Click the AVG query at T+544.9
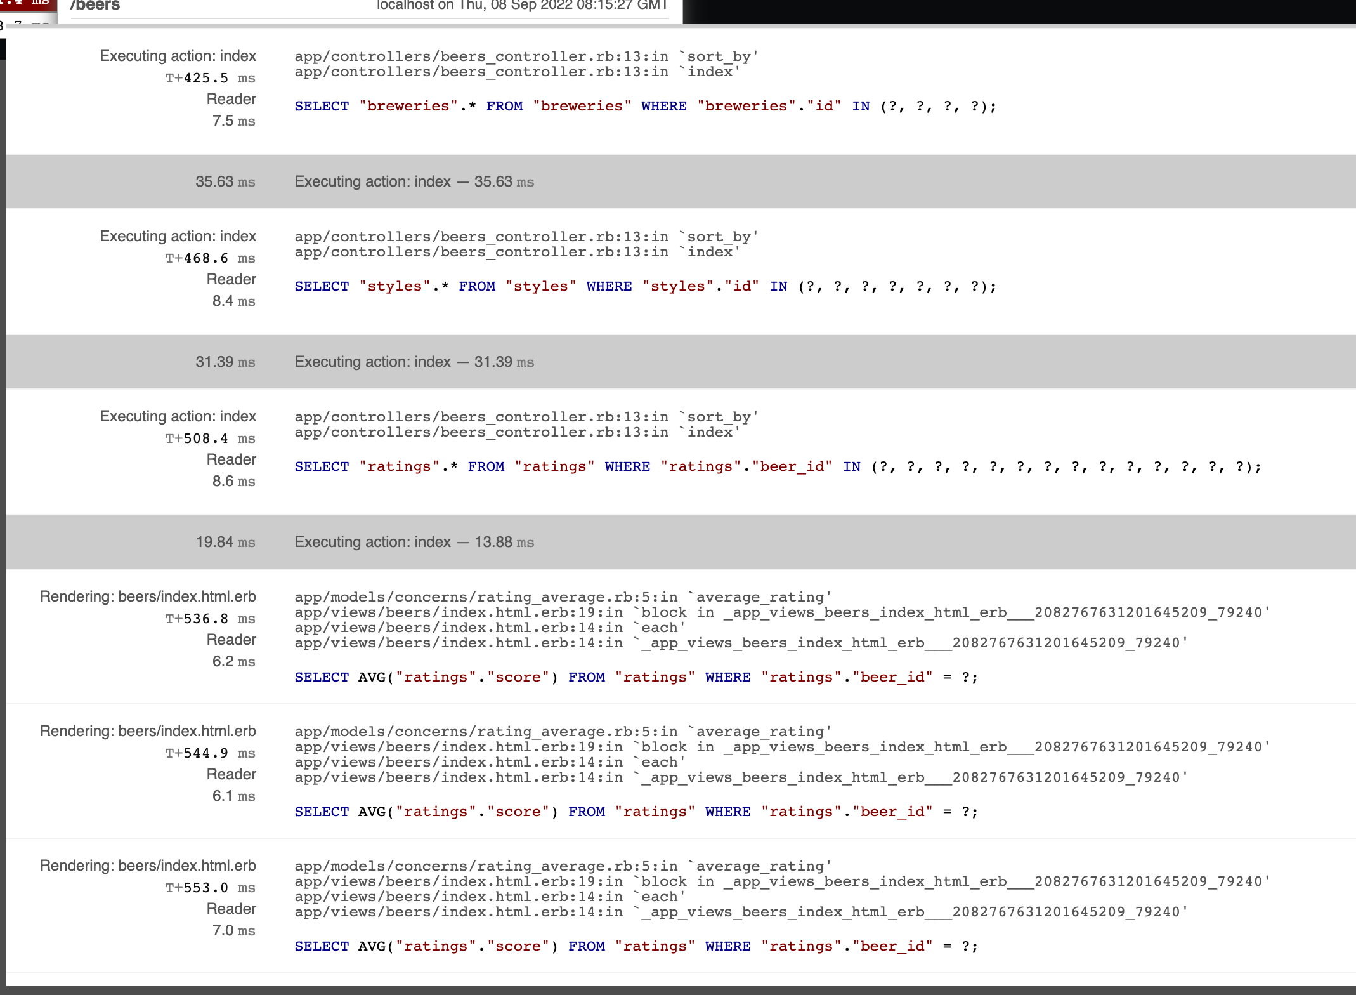This screenshot has height=995, width=1356. coord(636,812)
